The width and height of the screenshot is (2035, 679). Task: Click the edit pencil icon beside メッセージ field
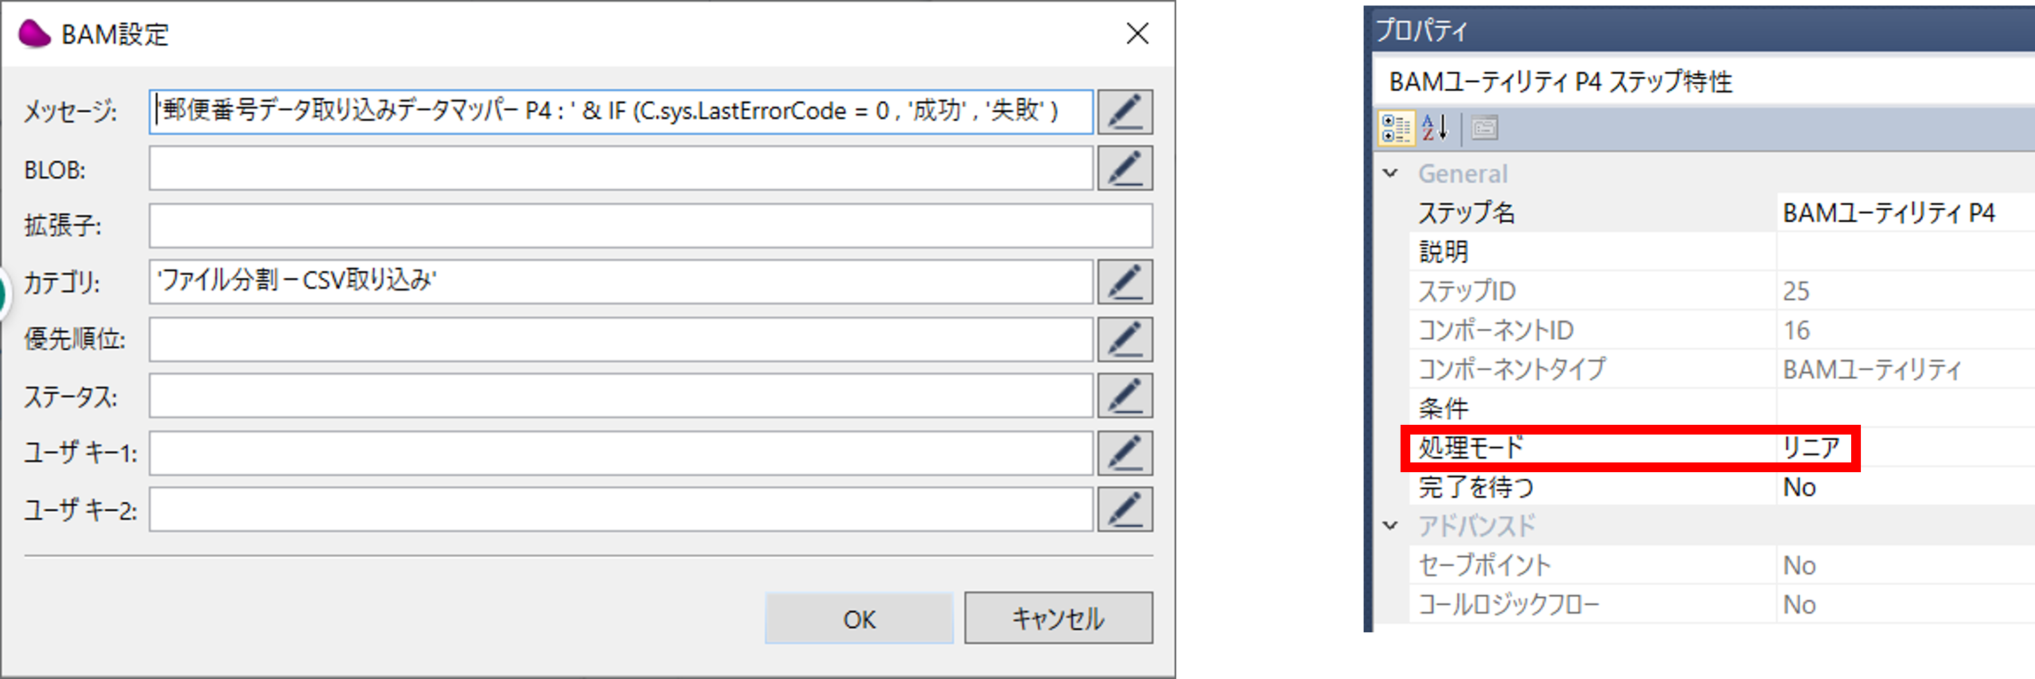(1124, 111)
